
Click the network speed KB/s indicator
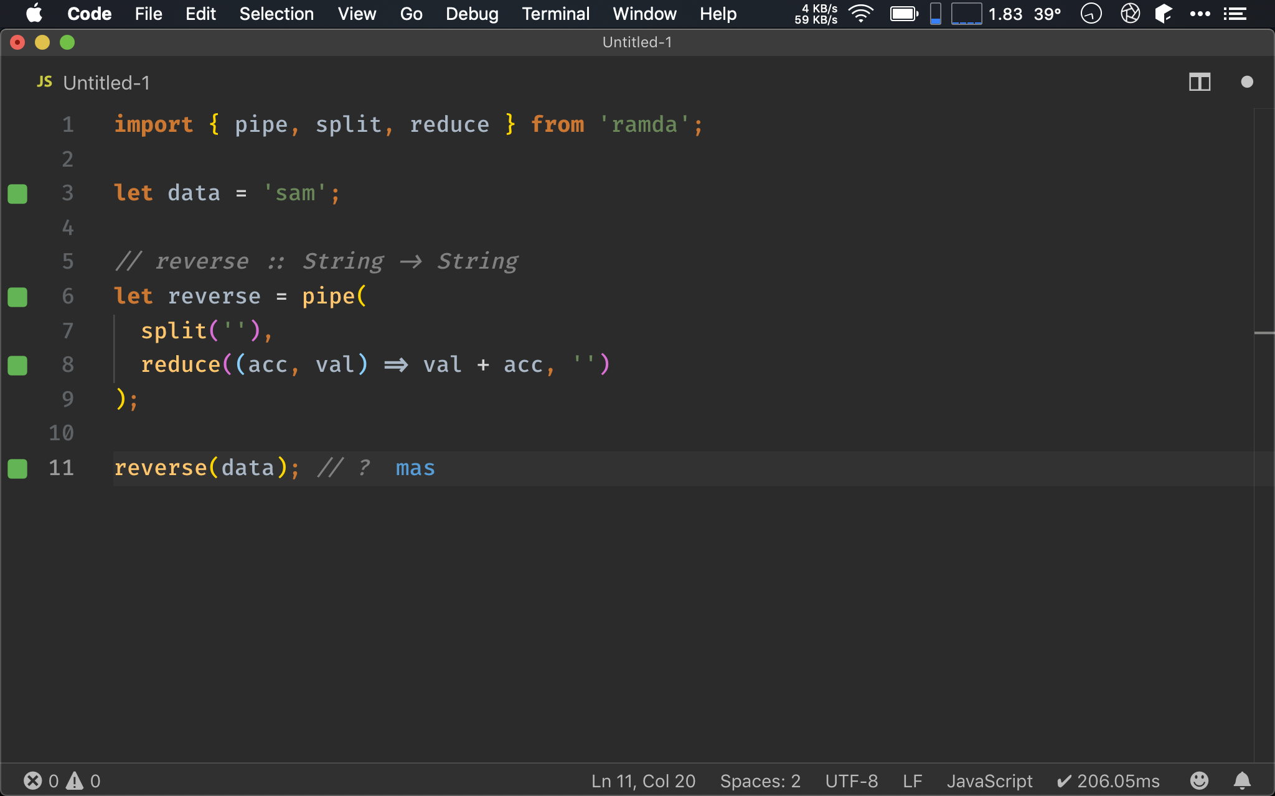coord(816,14)
